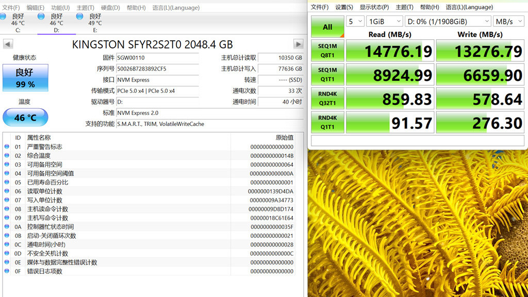Run the RND4K Q1T1 test
The image size is (528, 297).
[327, 122]
